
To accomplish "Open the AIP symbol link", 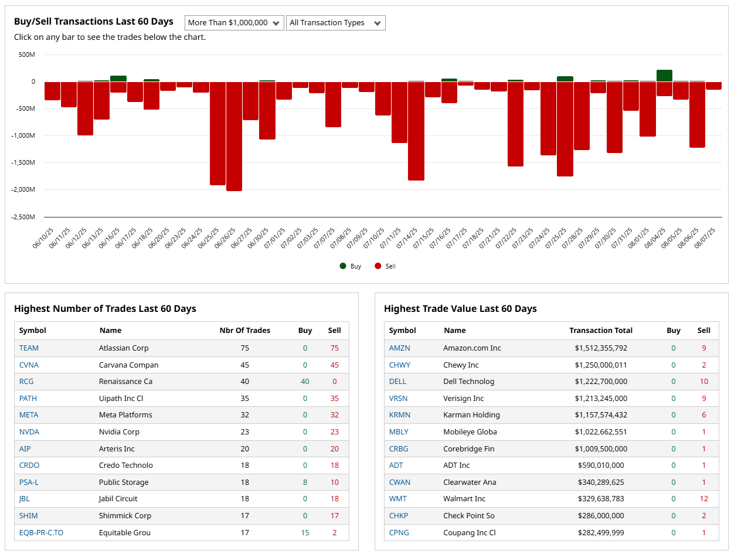I will click(25, 449).
